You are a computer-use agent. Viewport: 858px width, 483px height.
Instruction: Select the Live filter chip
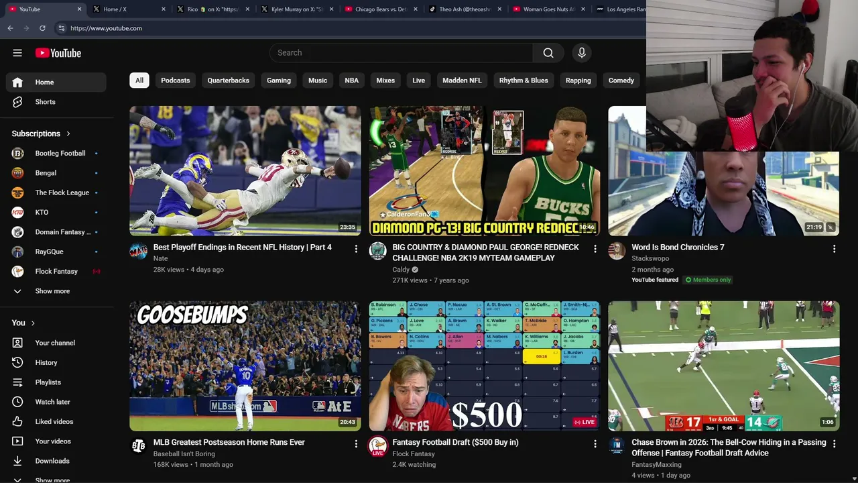pos(419,80)
